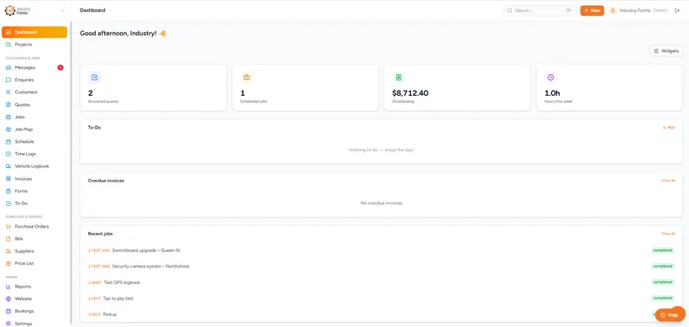Click the Reports chart icon
This screenshot has height=327, width=689.
[x=8, y=287]
